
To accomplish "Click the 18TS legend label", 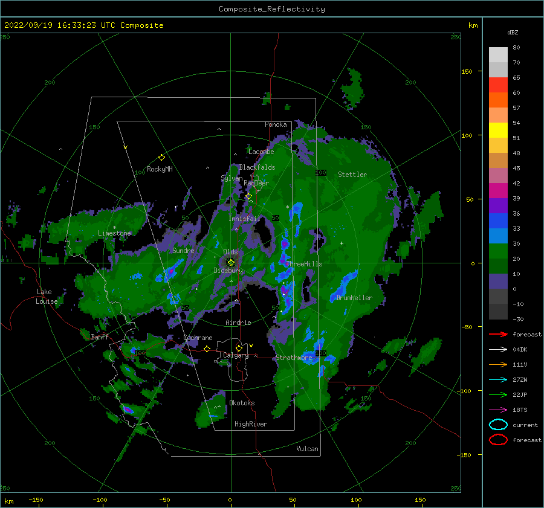I will click(520, 410).
